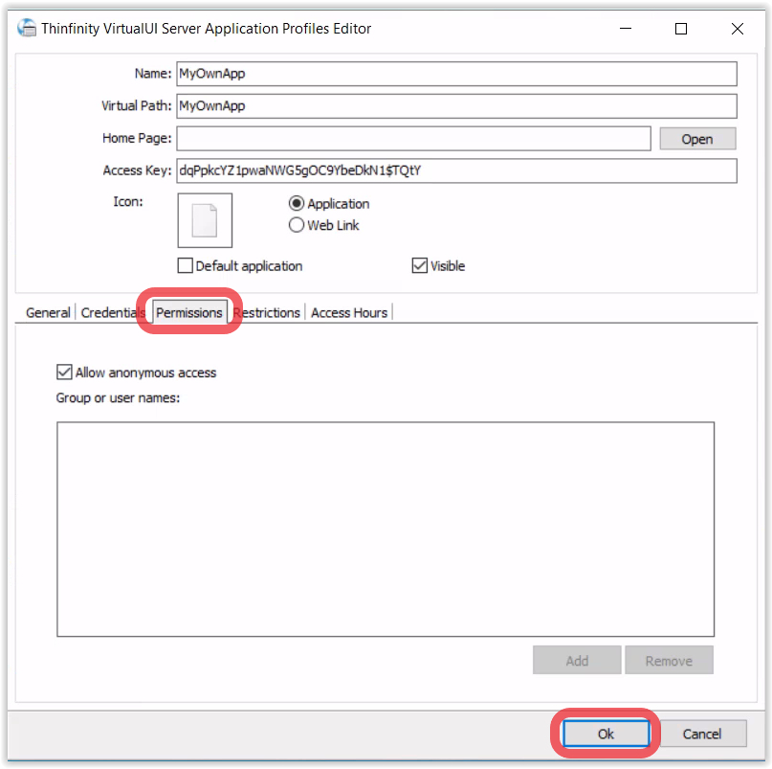Select the Permissions tab
Viewport: 772px width, 769px height.
point(189,312)
